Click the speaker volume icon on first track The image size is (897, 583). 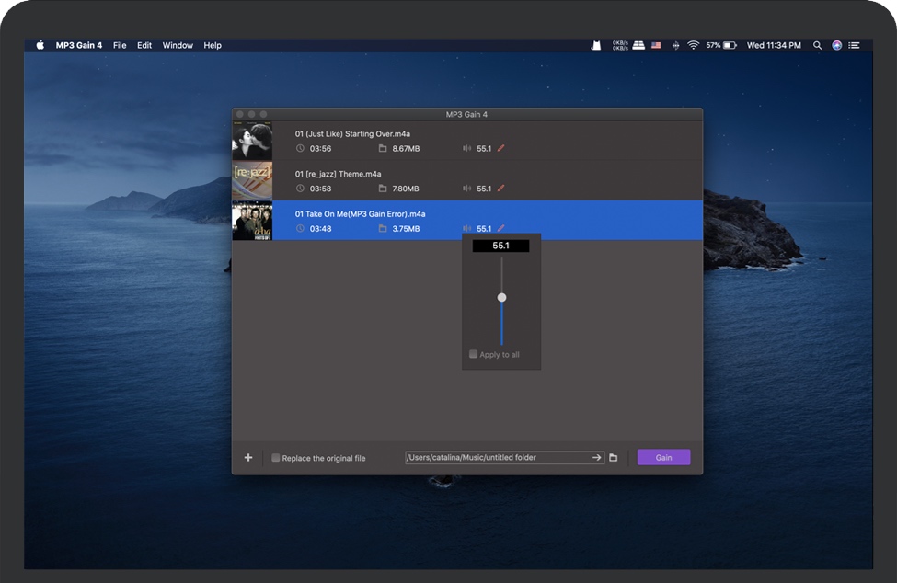point(467,148)
